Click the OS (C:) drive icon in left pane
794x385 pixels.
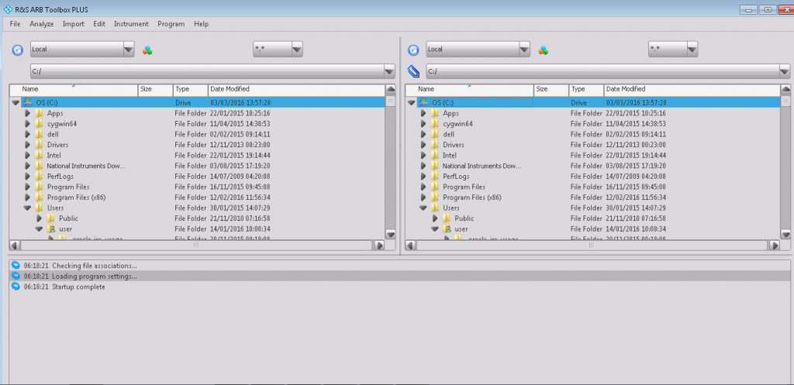coord(27,103)
